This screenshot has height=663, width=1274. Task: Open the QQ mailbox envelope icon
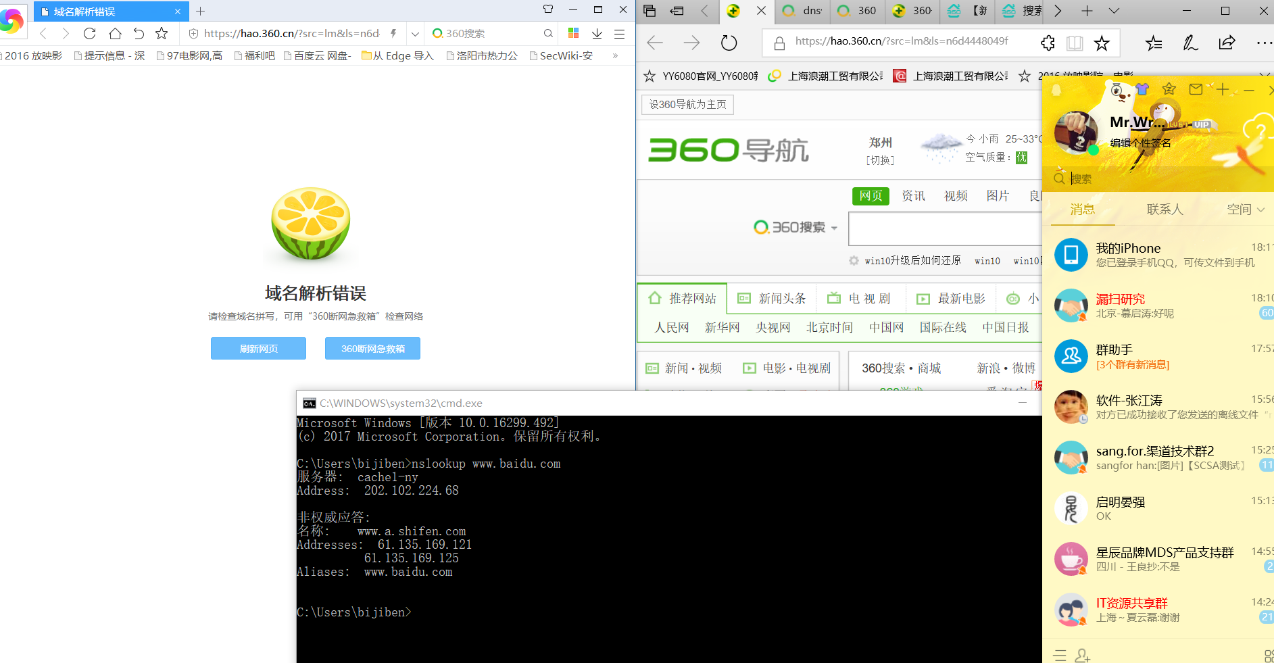pyautogui.click(x=1196, y=89)
